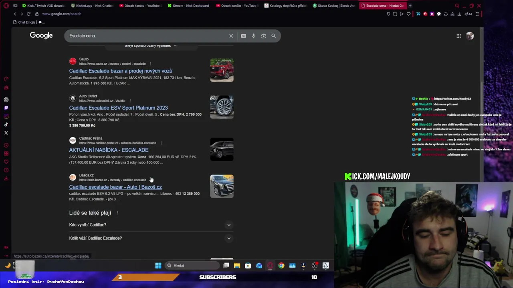Viewport: 513px width, 288px height.
Task: Submit search with the magnifier icon
Action: [273, 36]
